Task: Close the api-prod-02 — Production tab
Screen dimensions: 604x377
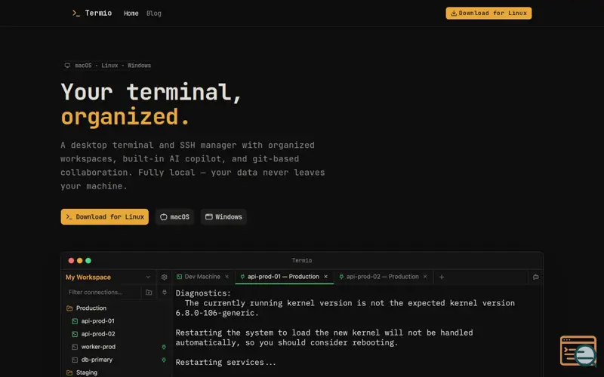Action: pos(425,277)
